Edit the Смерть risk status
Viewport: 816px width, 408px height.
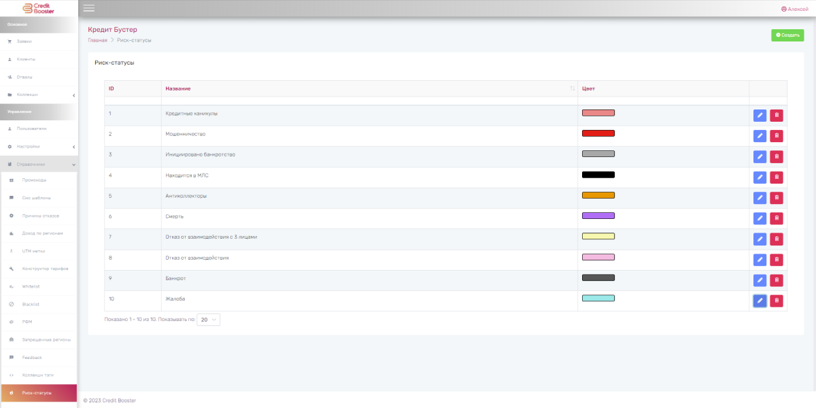coord(760,218)
